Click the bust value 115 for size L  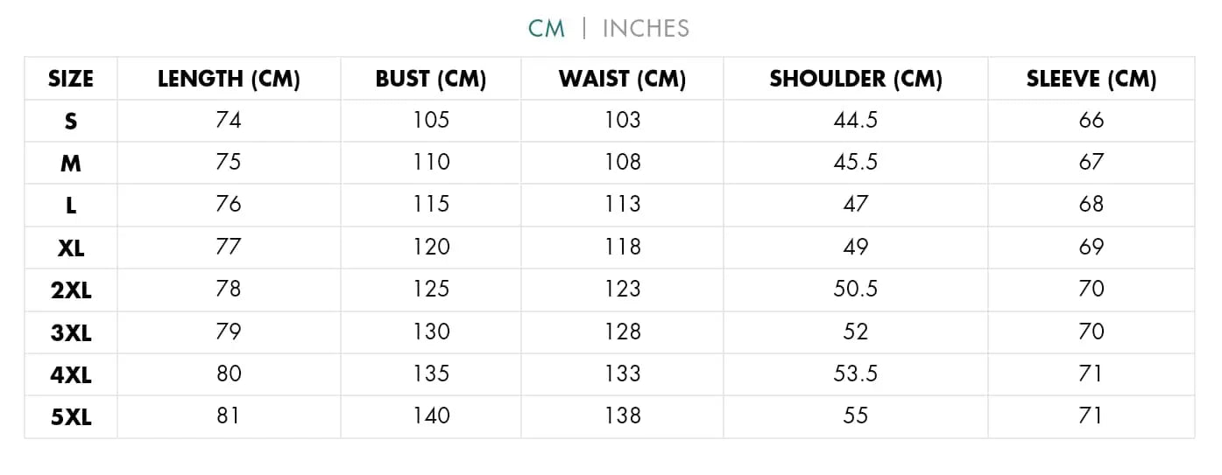point(431,205)
